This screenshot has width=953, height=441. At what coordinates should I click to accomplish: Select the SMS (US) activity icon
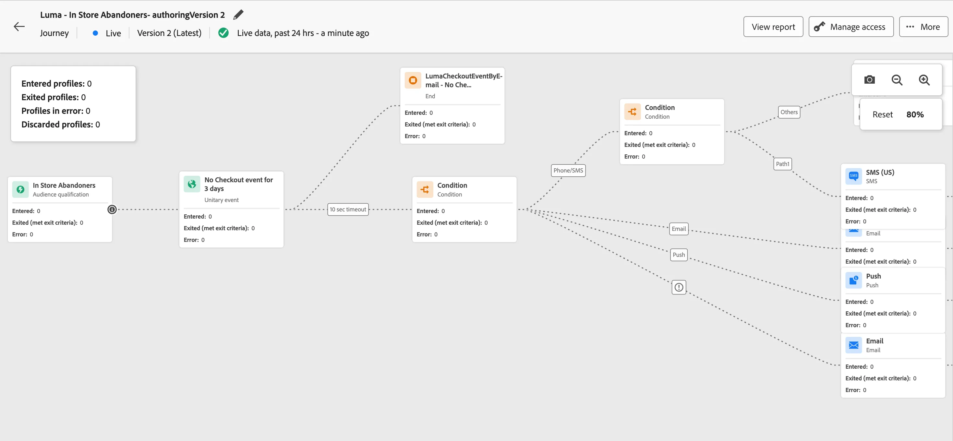853,176
